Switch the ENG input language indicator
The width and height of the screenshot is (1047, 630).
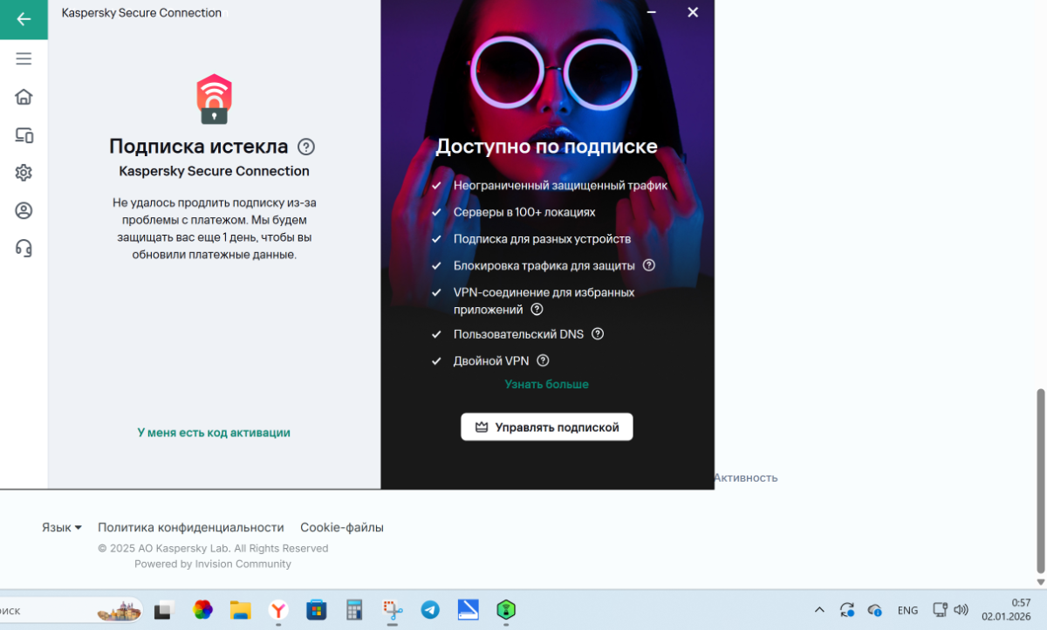tap(907, 610)
